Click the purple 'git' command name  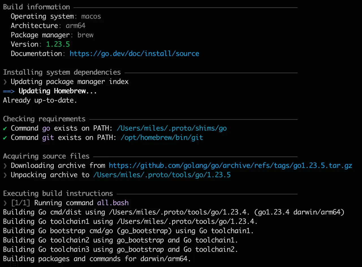48,137
